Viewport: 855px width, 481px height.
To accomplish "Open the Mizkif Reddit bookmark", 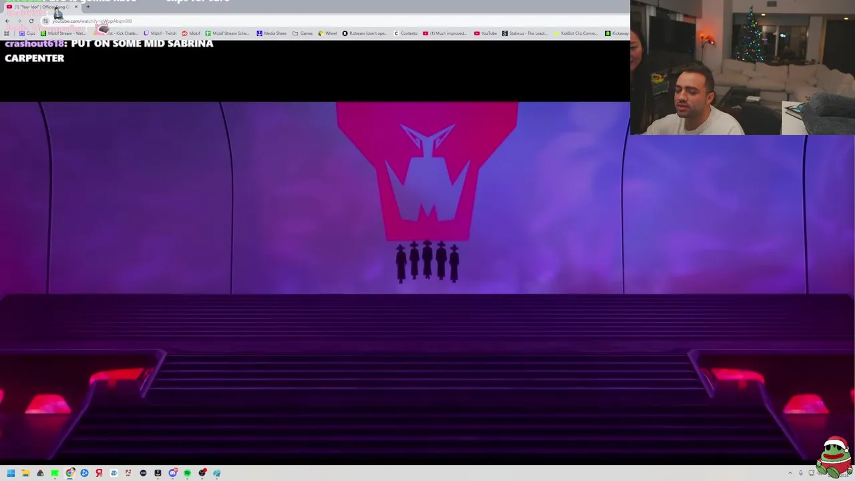I will (x=191, y=33).
